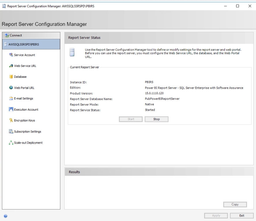Screen dimensions: 256x221
Task: Click the PubPowerBIReportServer database name
Action: pos(162,99)
